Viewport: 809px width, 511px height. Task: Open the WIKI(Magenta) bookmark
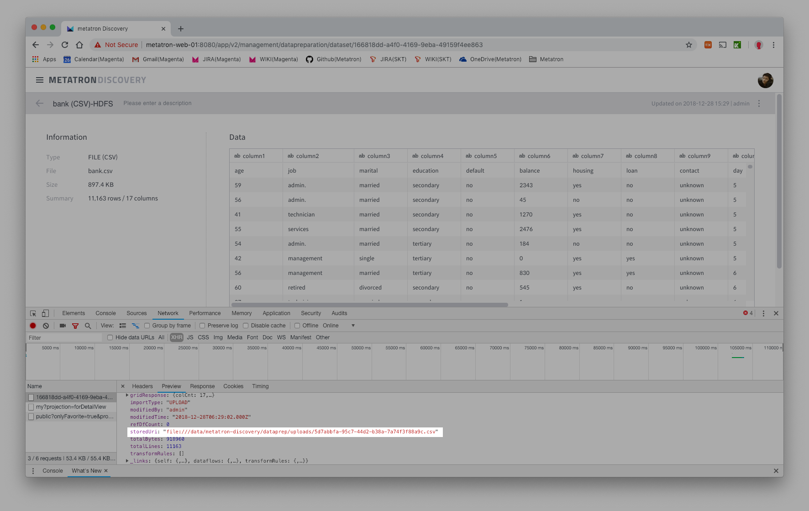click(273, 59)
